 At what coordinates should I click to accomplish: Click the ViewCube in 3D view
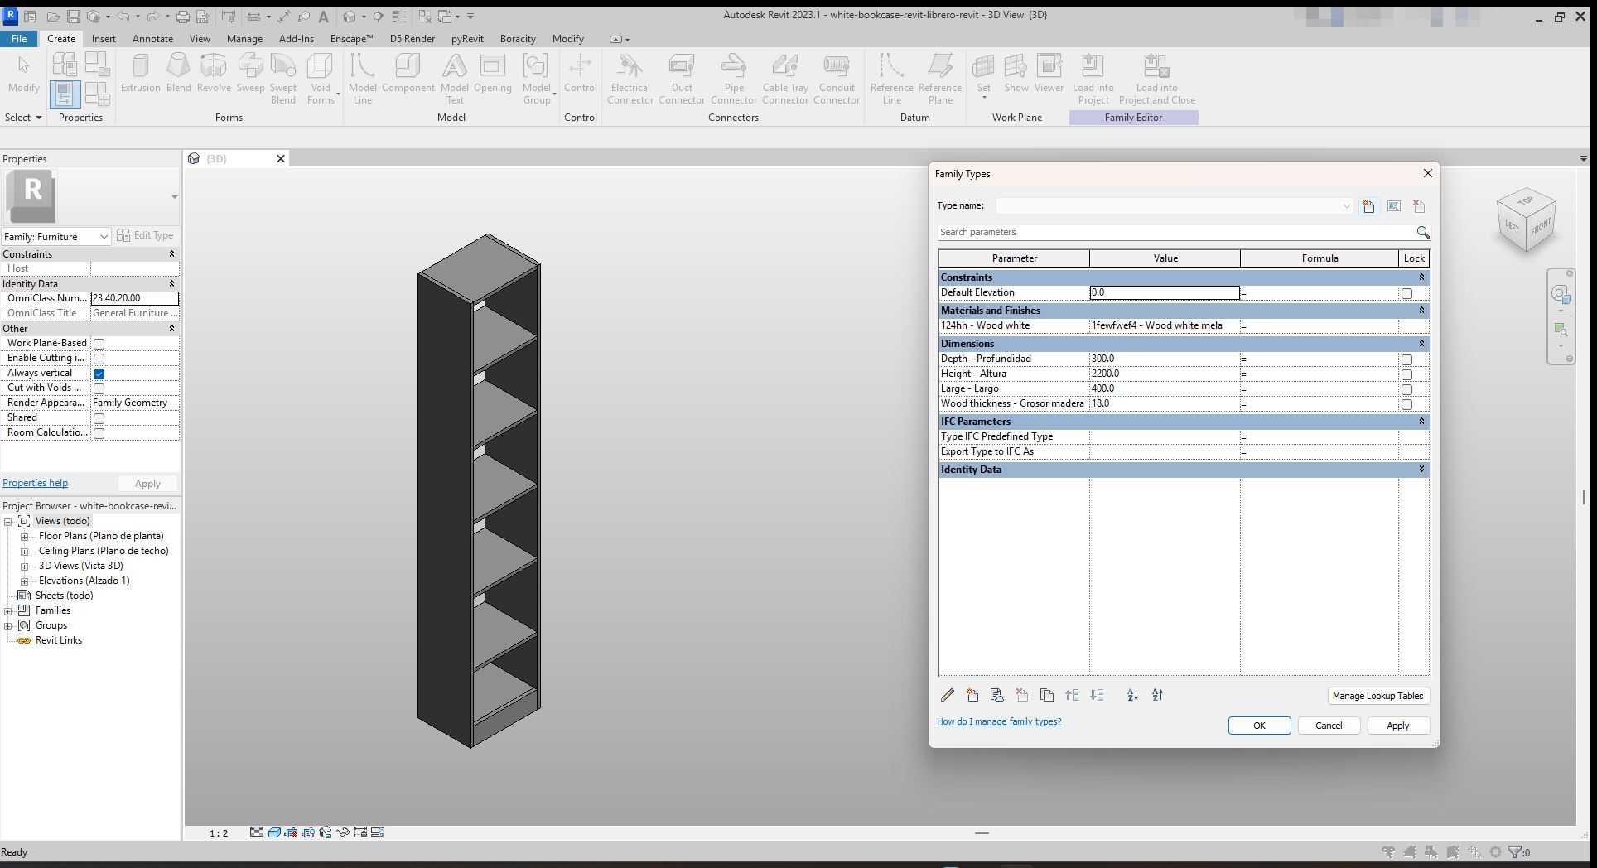point(1527,219)
